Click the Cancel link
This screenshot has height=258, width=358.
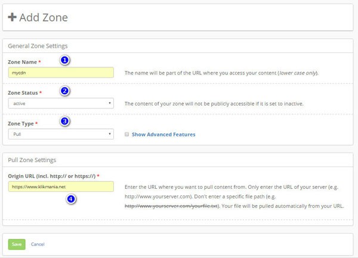[x=38, y=244]
